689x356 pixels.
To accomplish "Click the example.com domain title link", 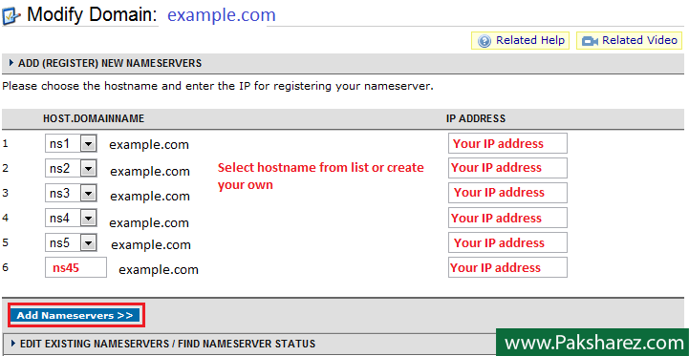I will [x=222, y=15].
